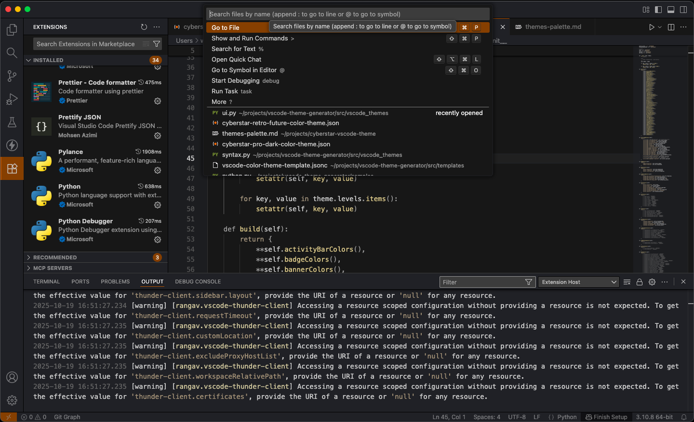This screenshot has height=422, width=694.
Task: Select the More option in quick pick
Action: [x=347, y=102]
